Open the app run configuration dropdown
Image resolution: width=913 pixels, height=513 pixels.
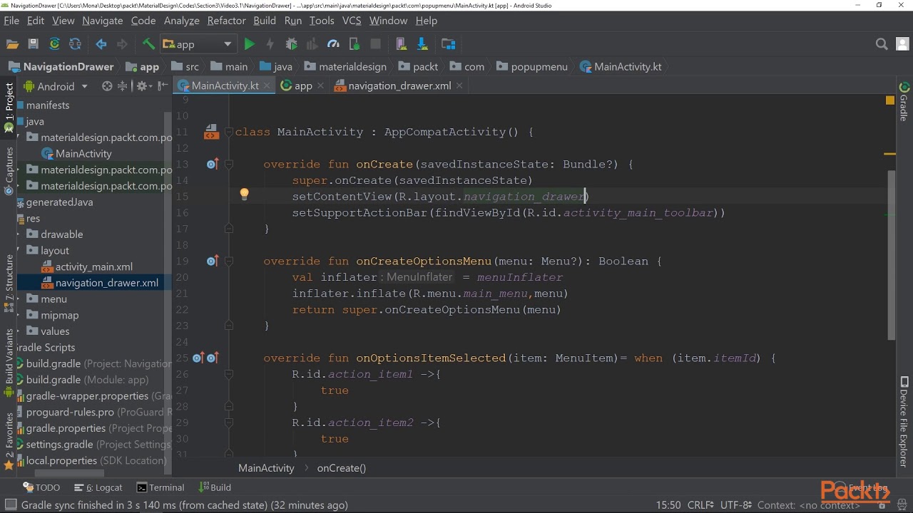198,44
